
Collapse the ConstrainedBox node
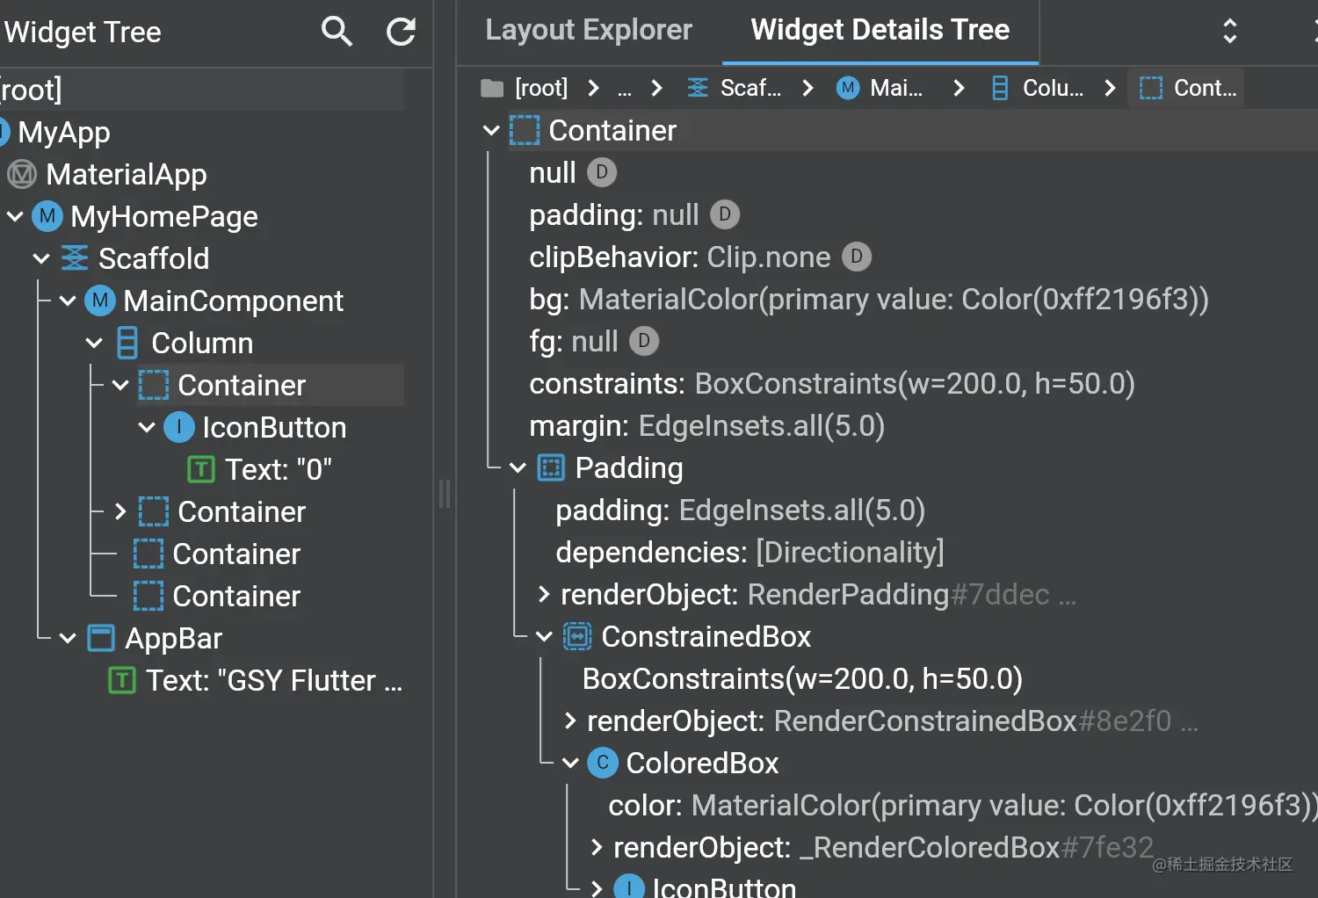click(x=544, y=636)
